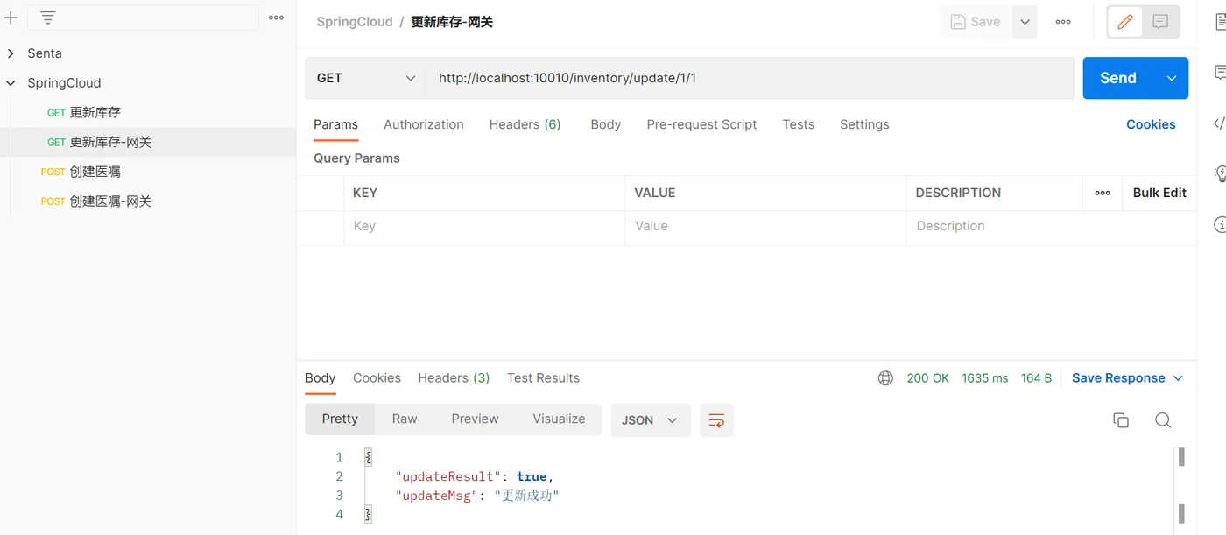This screenshot has height=535, width=1226.
Task: Click the globe network icon
Action: tap(885, 378)
